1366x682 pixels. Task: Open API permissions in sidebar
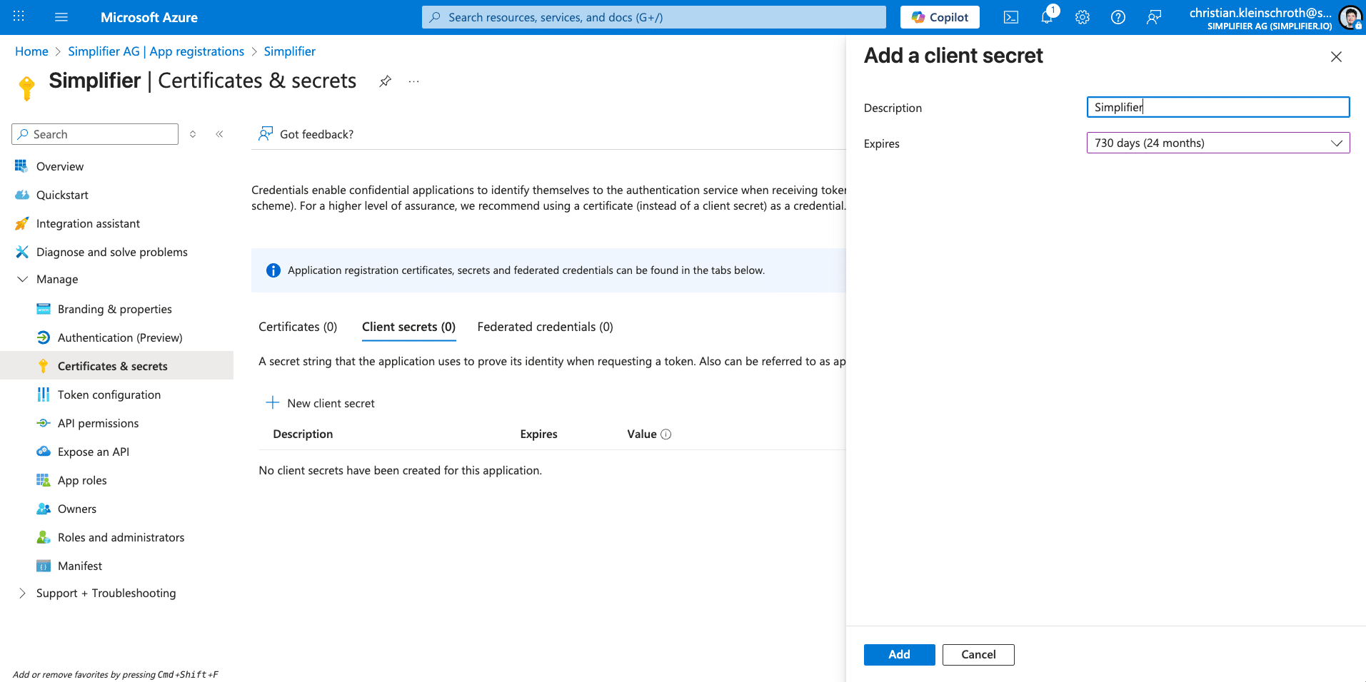(x=98, y=423)
